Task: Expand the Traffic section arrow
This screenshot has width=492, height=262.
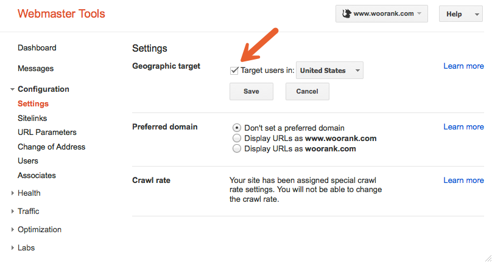Action: (x=13, y=211)
